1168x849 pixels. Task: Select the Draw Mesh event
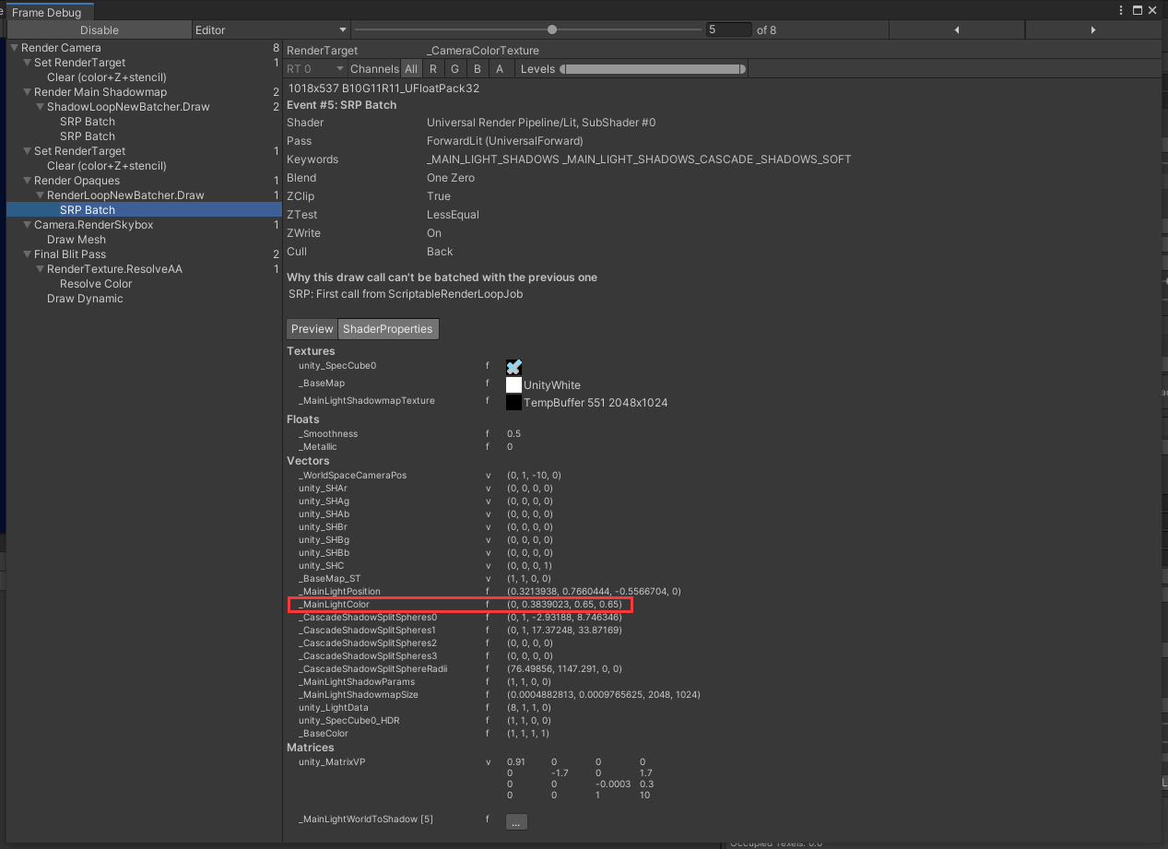click(77, 240)
